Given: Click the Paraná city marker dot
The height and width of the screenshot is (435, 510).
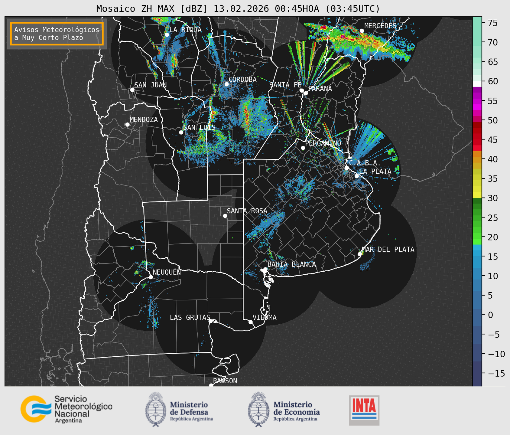Looking at the screenshot, I should point(306,93).
